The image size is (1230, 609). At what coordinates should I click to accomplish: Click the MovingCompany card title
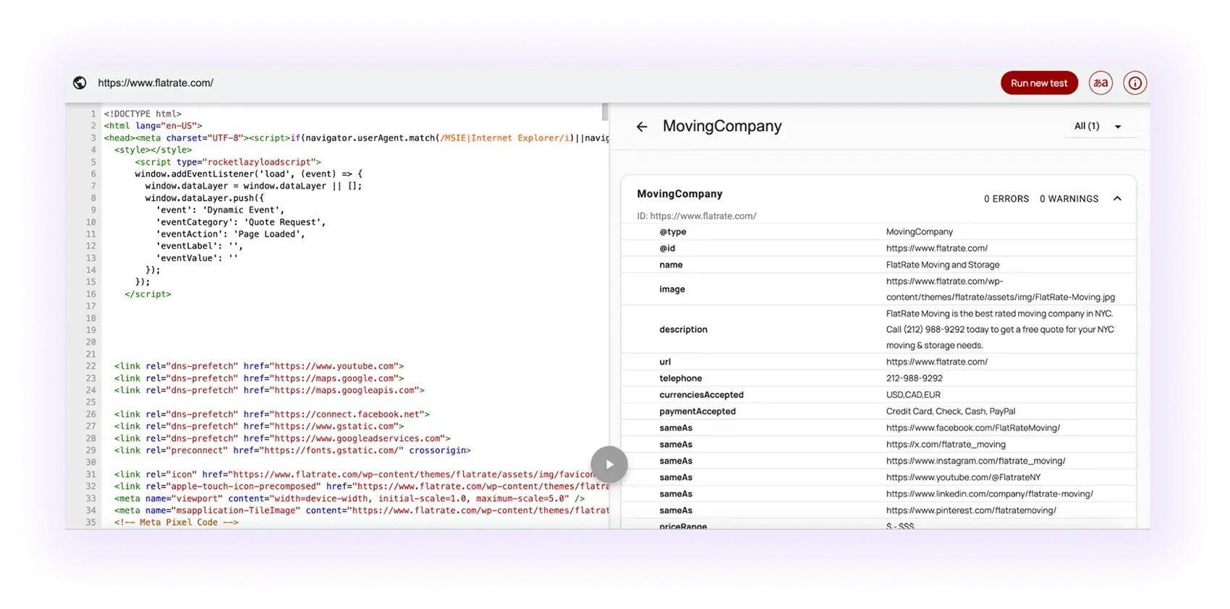(x=679, y=194)
